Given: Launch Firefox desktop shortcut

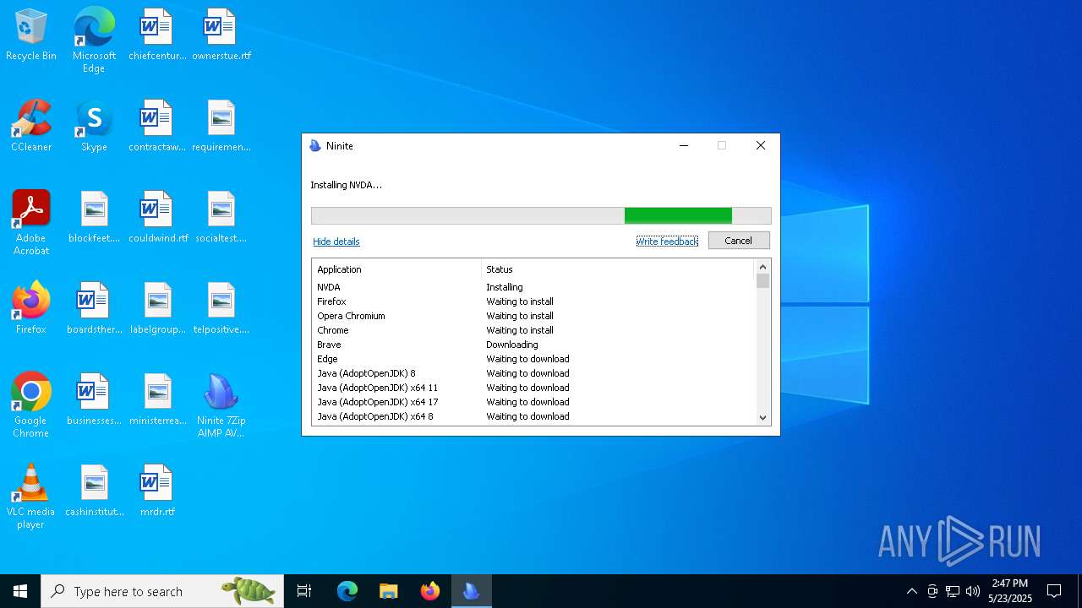Looking at the screenshot, I should [31, 308].
